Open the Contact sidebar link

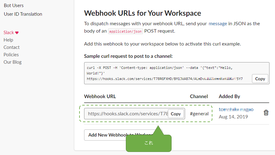coord(11,47)
